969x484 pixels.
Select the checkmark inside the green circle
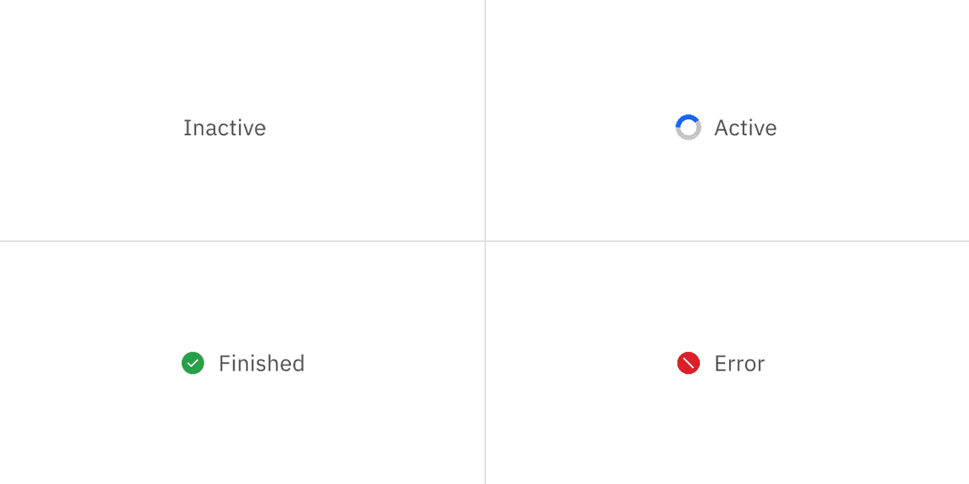(x=192, y=363)
